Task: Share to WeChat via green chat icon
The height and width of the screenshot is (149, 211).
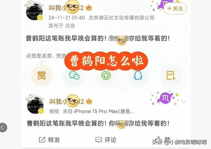Action: point(74,75)
